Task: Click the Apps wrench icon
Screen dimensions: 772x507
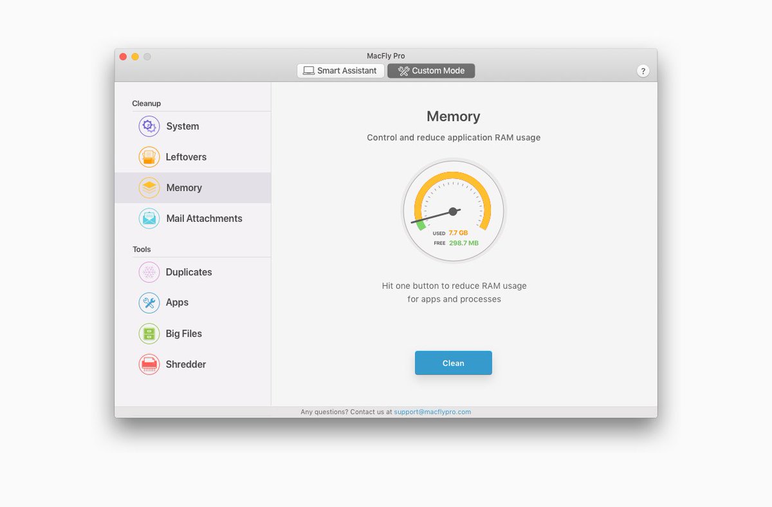Action: (x=149, y=302)
